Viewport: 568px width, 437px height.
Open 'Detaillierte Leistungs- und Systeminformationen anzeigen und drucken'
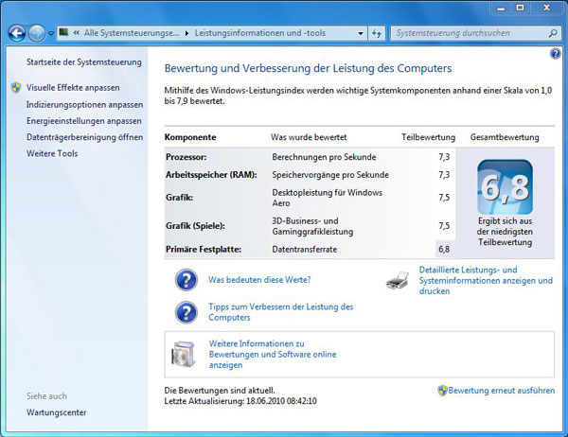[486, 281]
